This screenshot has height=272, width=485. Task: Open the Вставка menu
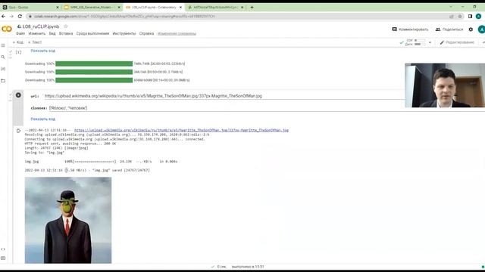click(66, 33)
